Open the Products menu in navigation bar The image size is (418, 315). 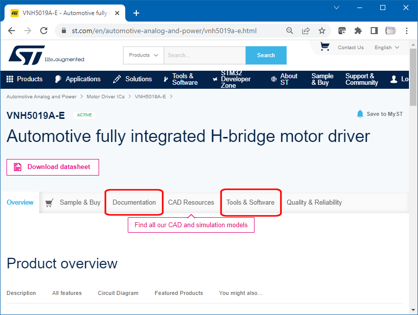click(25, 79)
